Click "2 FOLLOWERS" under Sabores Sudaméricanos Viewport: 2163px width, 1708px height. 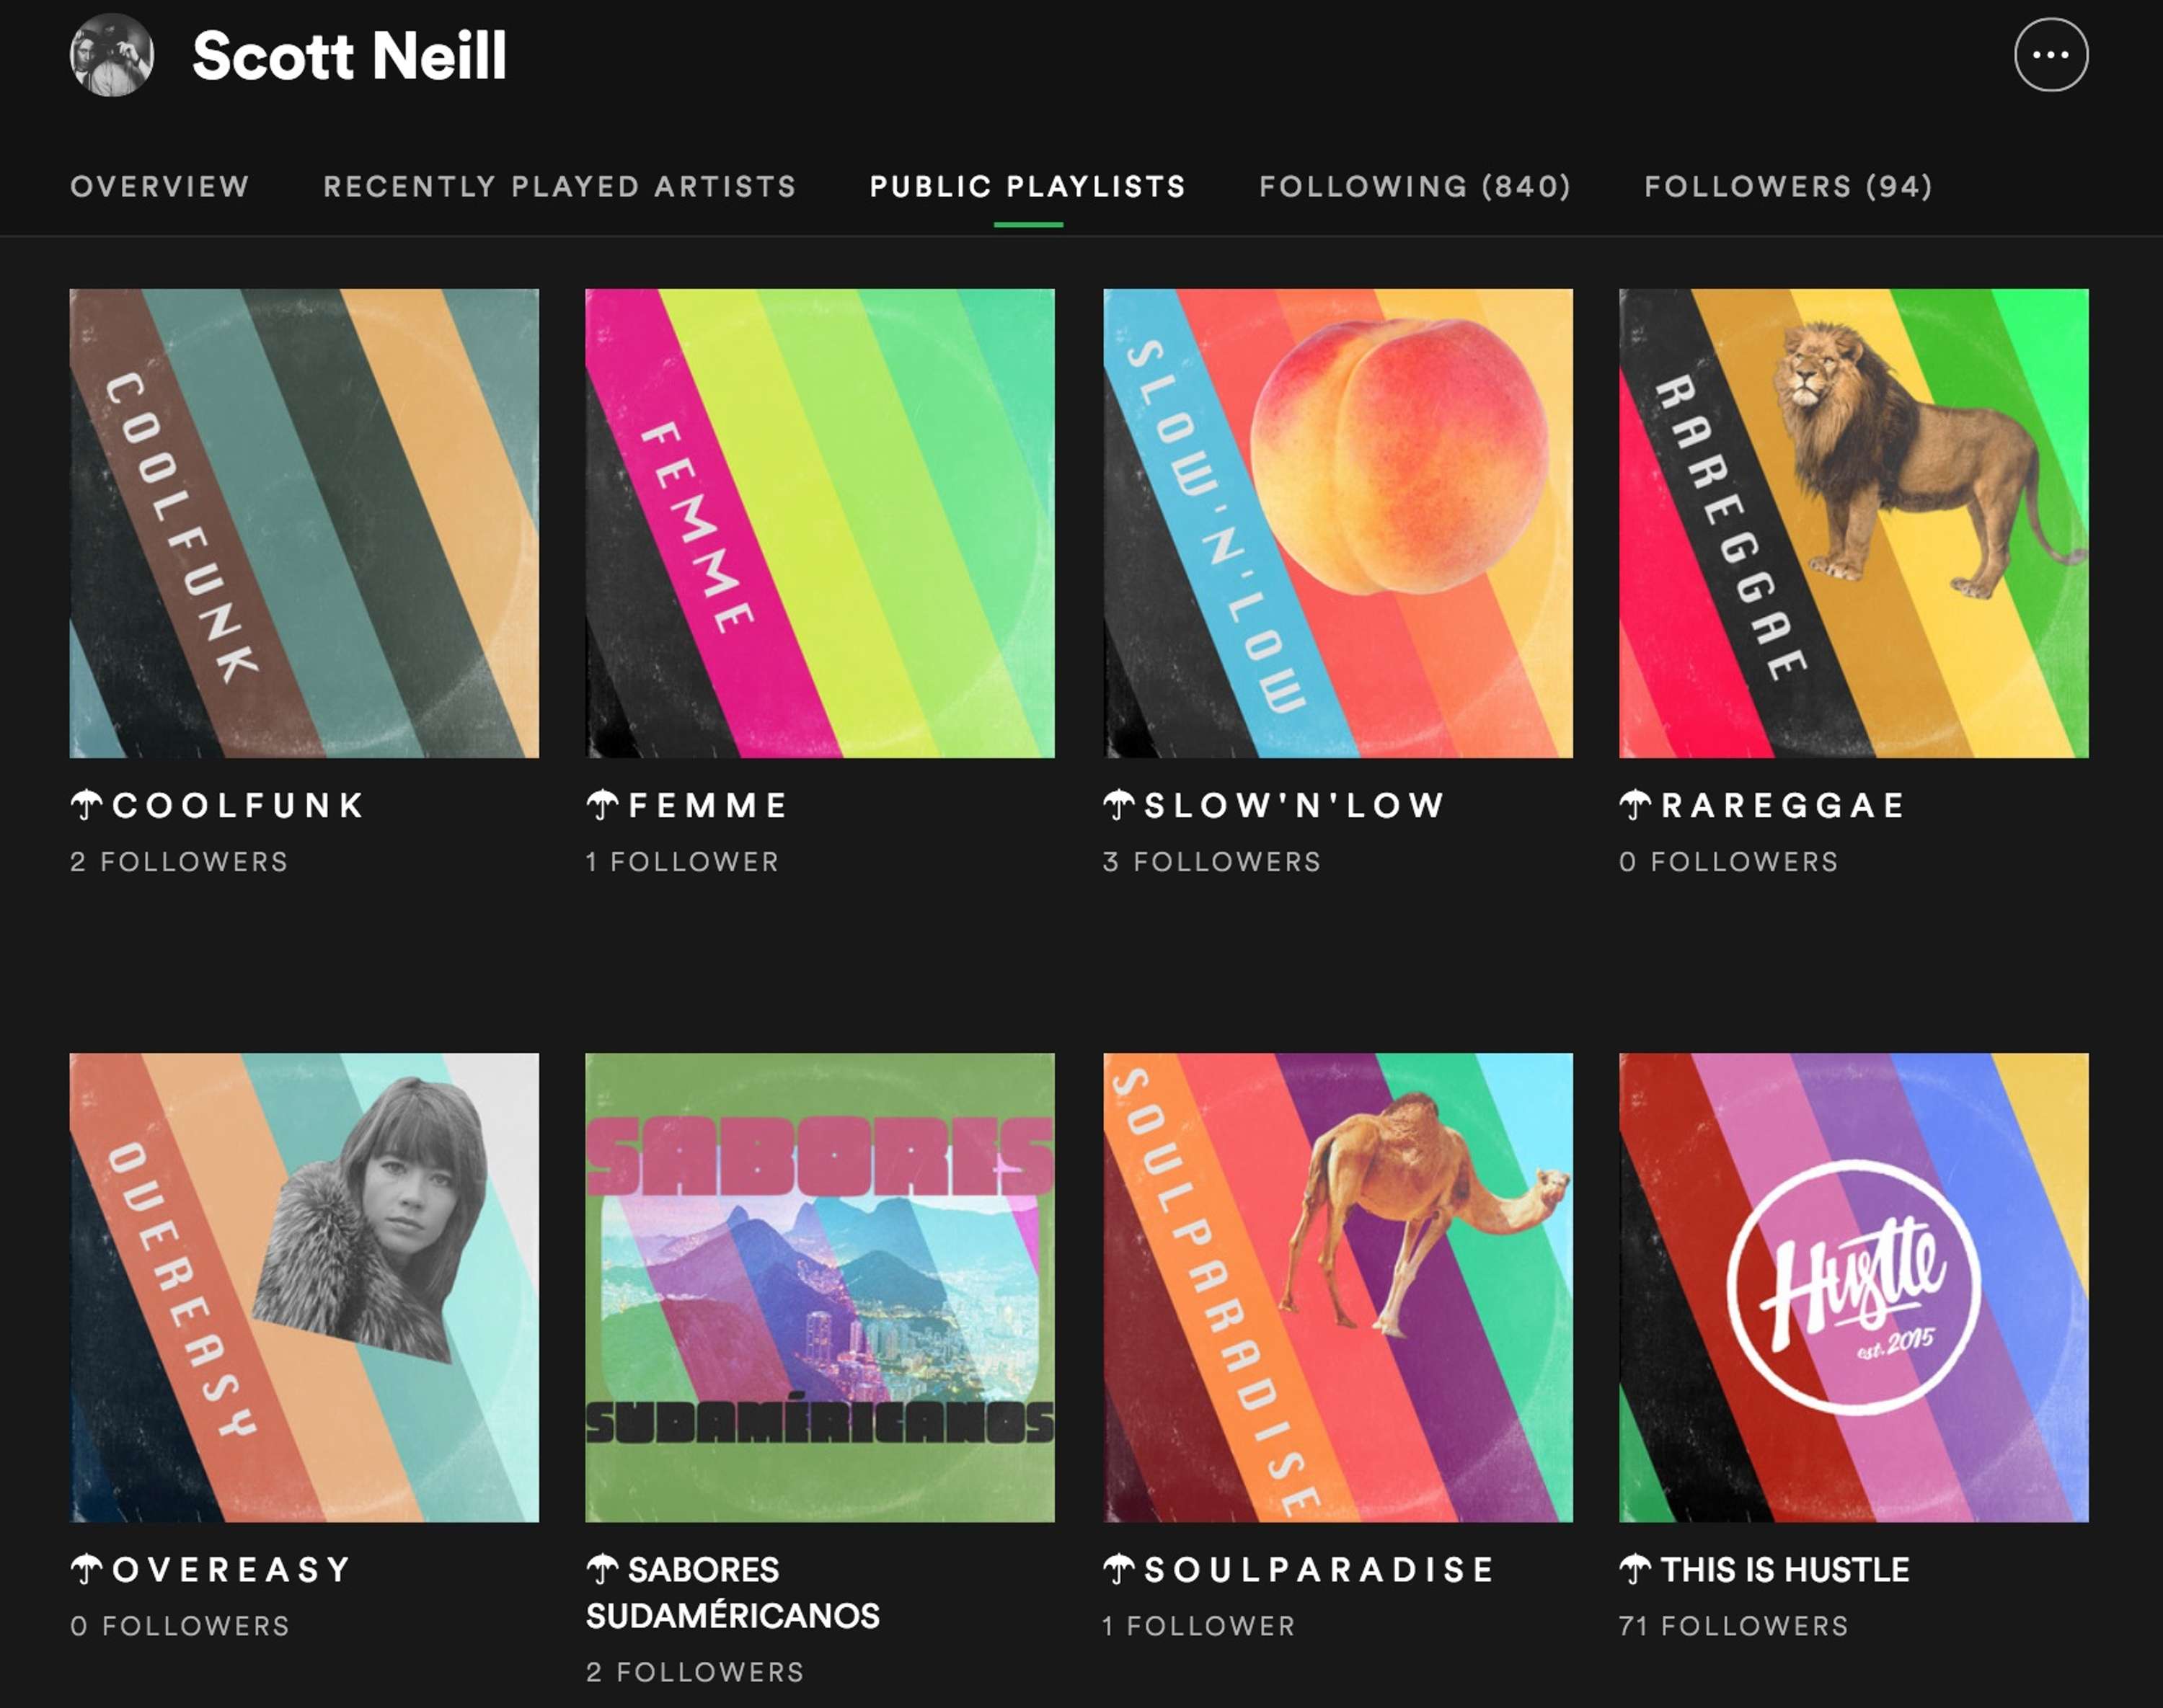click(x=694, y=1672)
